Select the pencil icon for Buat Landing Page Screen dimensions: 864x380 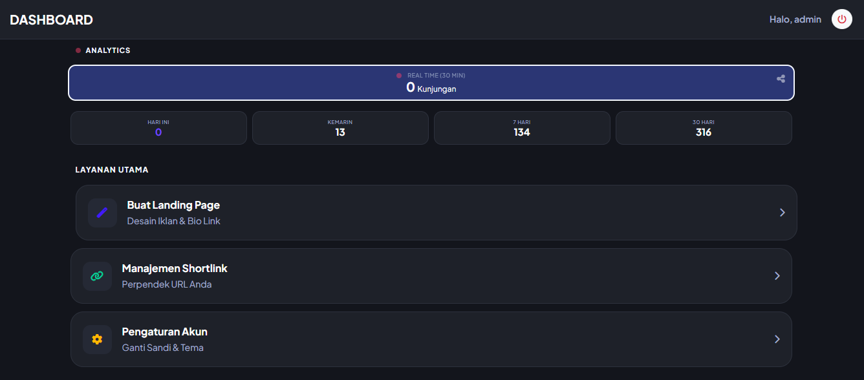tap(102, 213)
